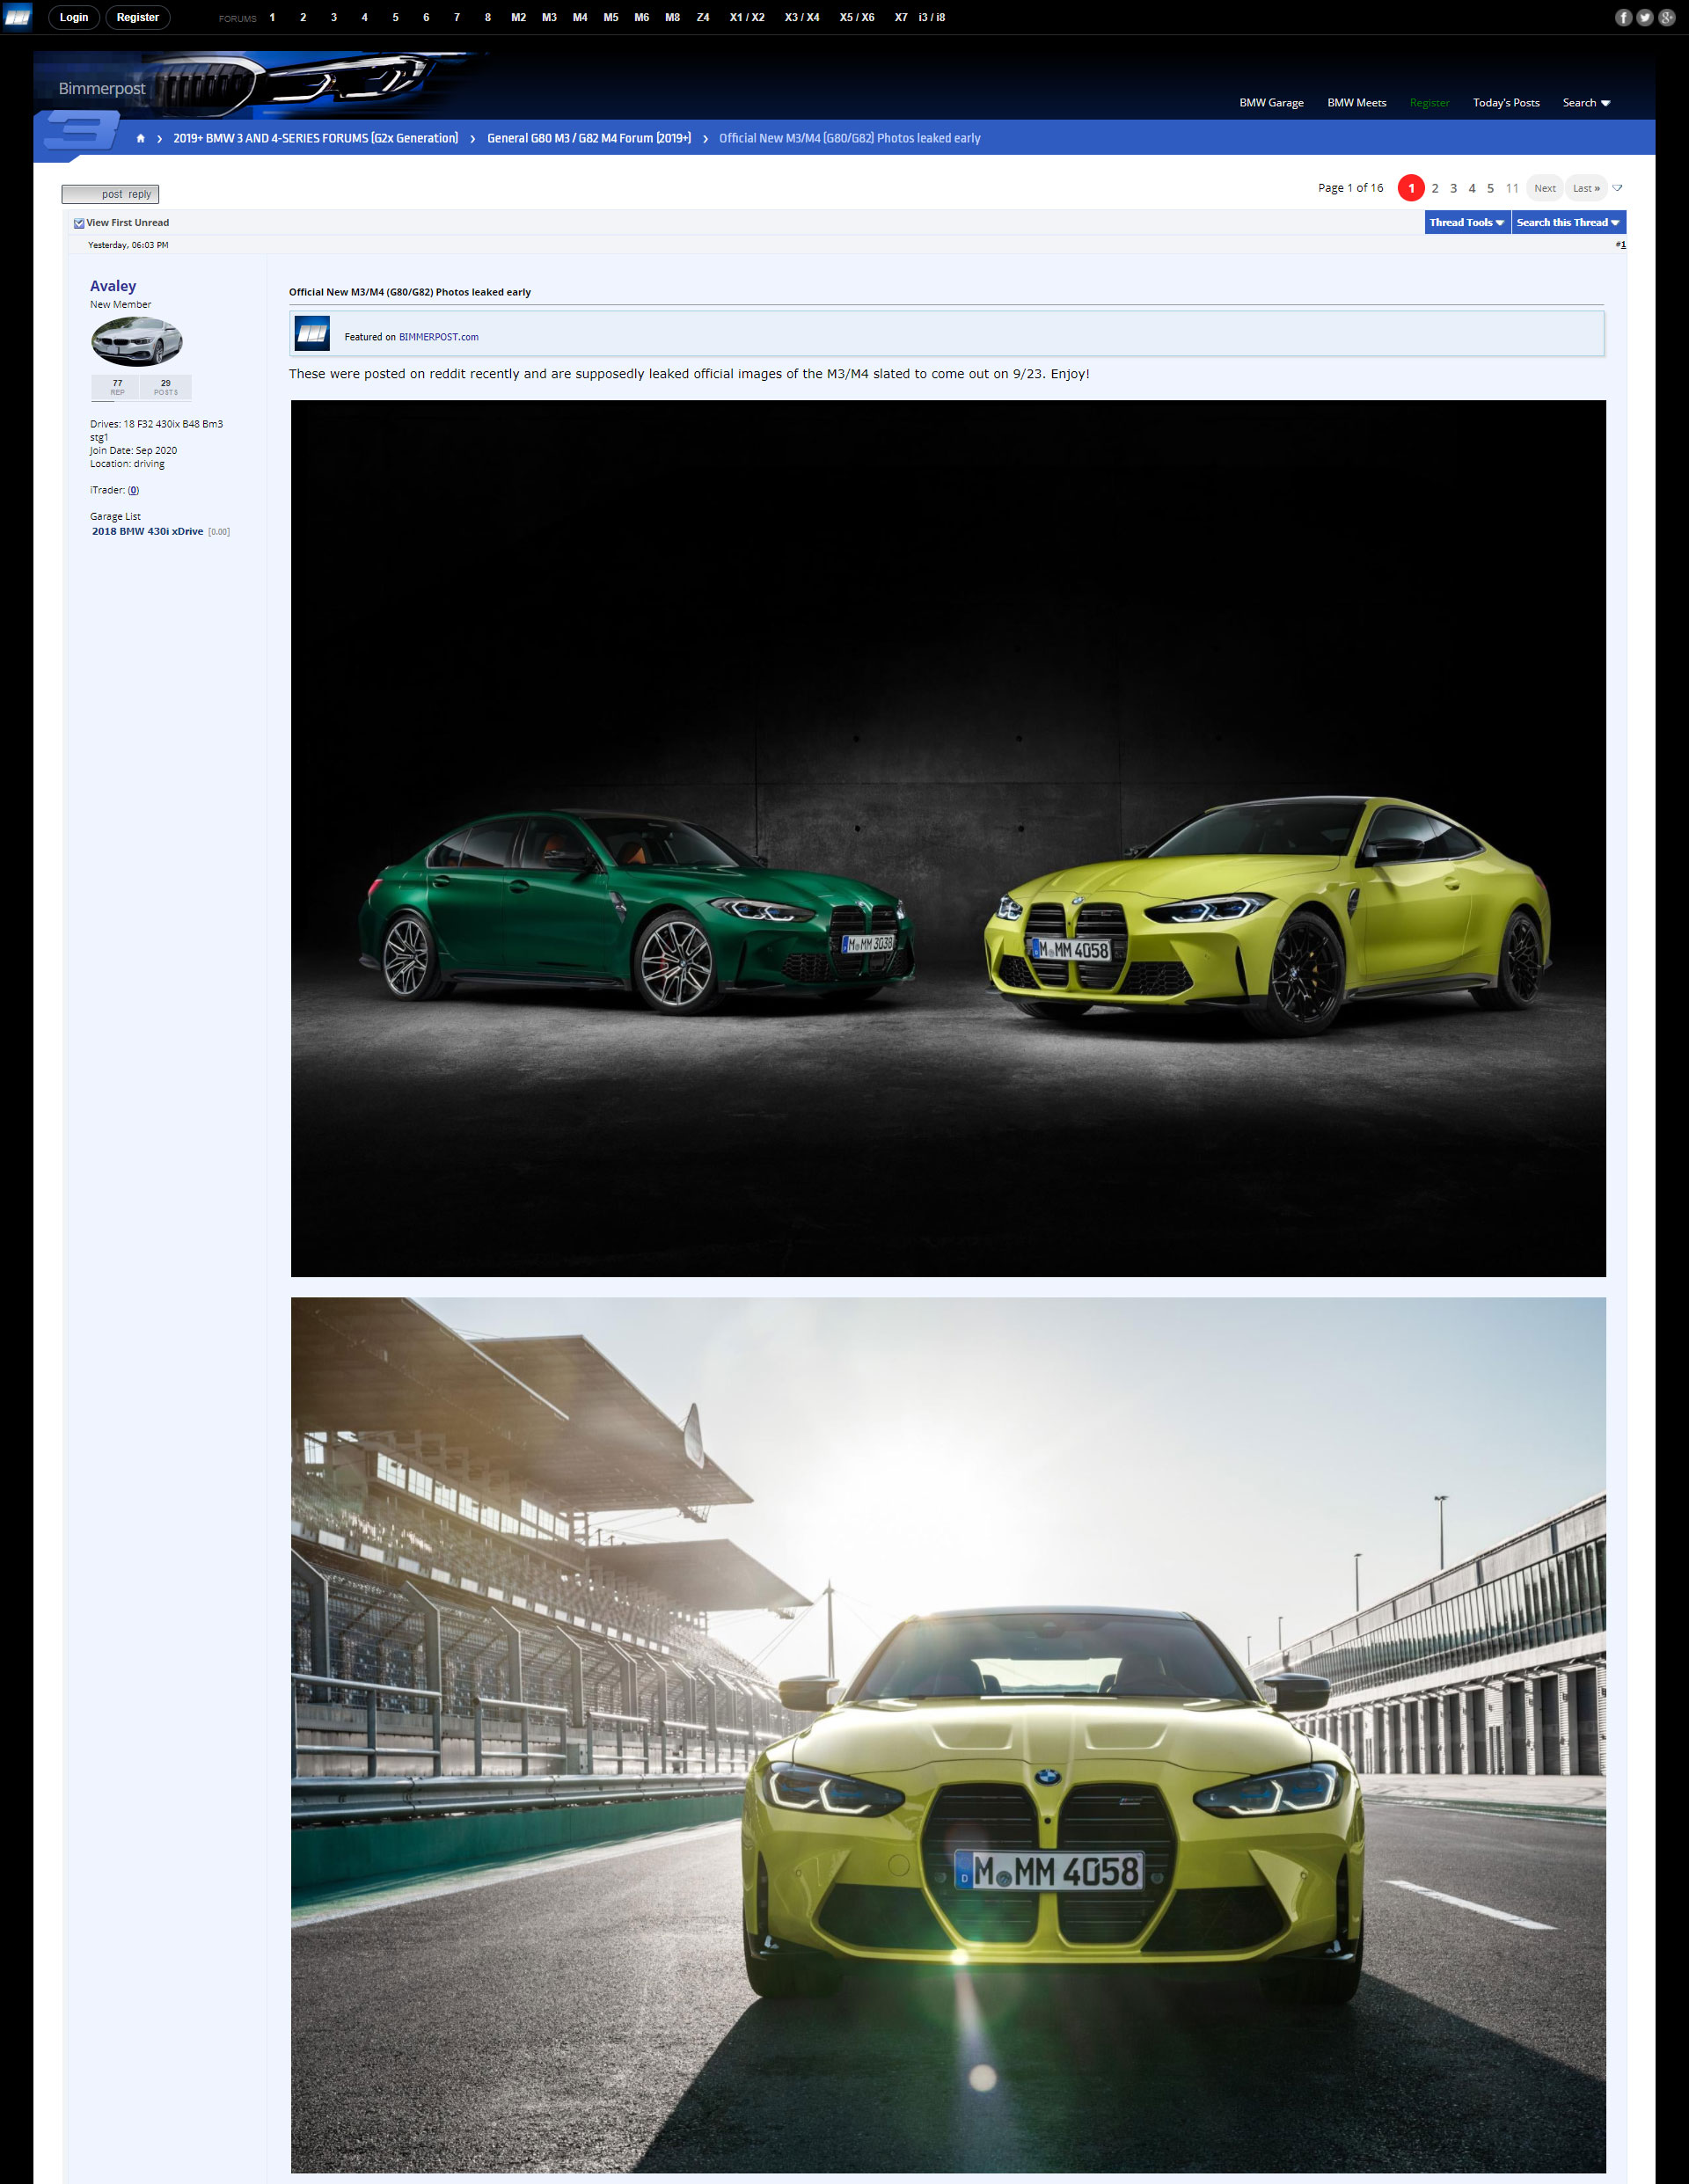
Task: Expand the Search this Thread dropdown
Action: tap(1568, 222)
